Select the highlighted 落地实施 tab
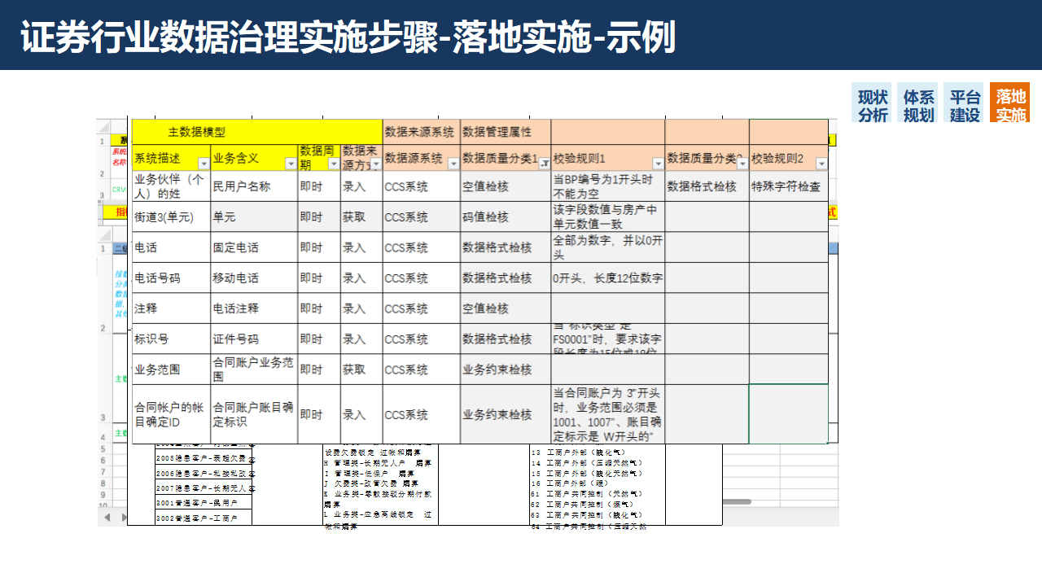1042x586 pixels. pyautogui.click(x=1010, y=104)
